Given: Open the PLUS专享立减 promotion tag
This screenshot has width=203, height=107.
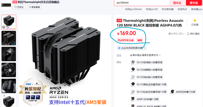Looking at the screenshot, I should [126, 40].
